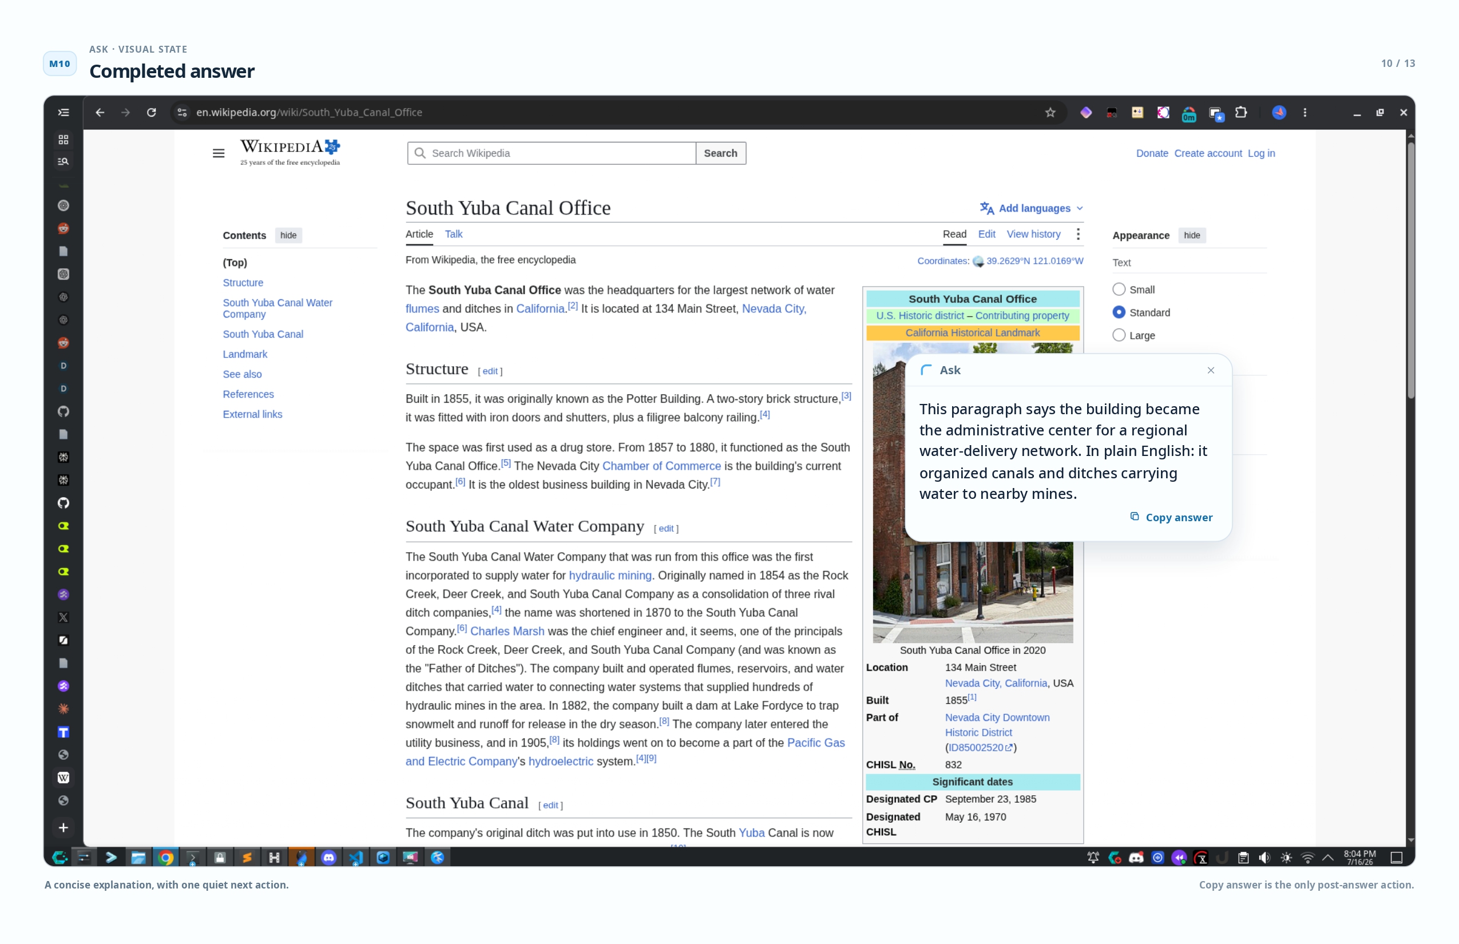This screenshot has width=1459, height=944.
Task: Open the volume icon in system tray
Action: [x=1264, y=858]
